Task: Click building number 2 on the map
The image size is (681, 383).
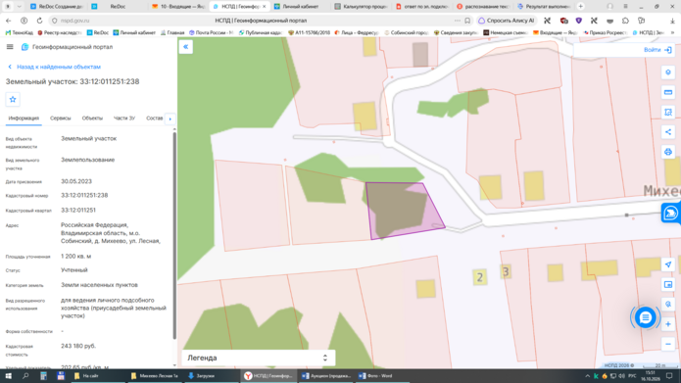Action: click(x=479, y=277)
